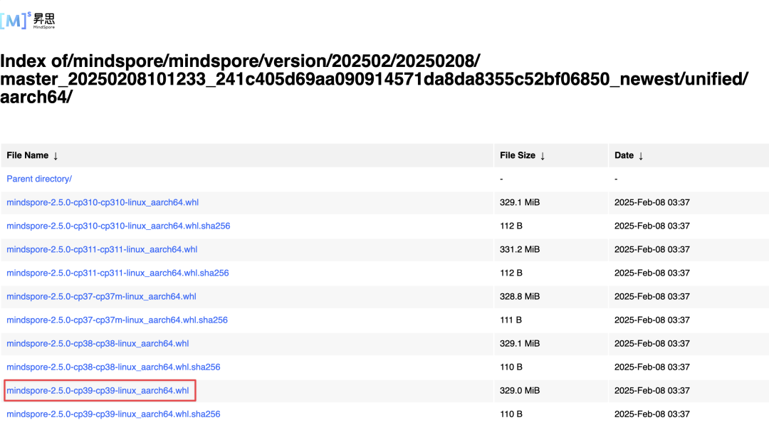Select the 112 B size of cp310 sha256

[511, 226]
